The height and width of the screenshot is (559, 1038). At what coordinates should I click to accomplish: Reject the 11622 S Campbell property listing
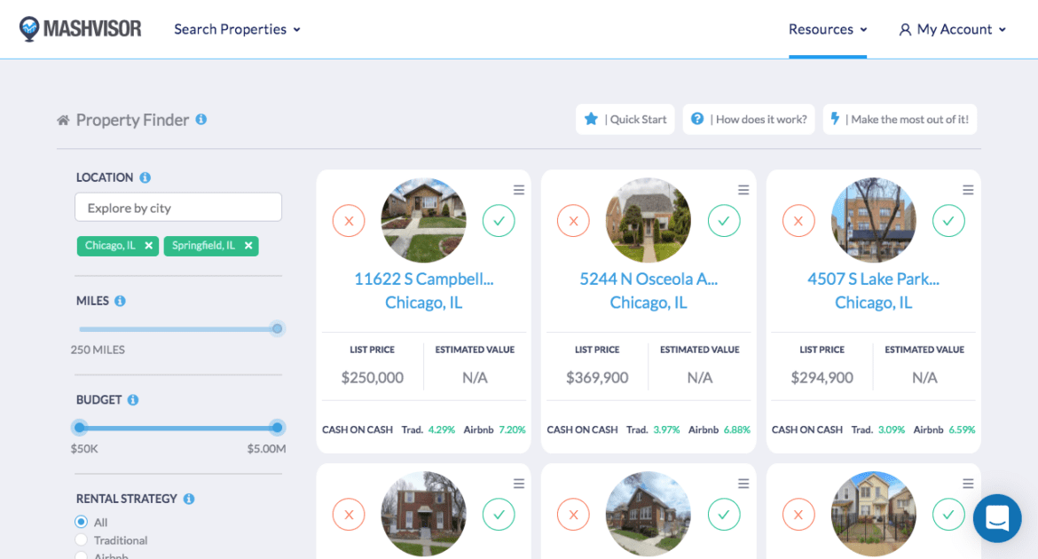click(349, 220)
